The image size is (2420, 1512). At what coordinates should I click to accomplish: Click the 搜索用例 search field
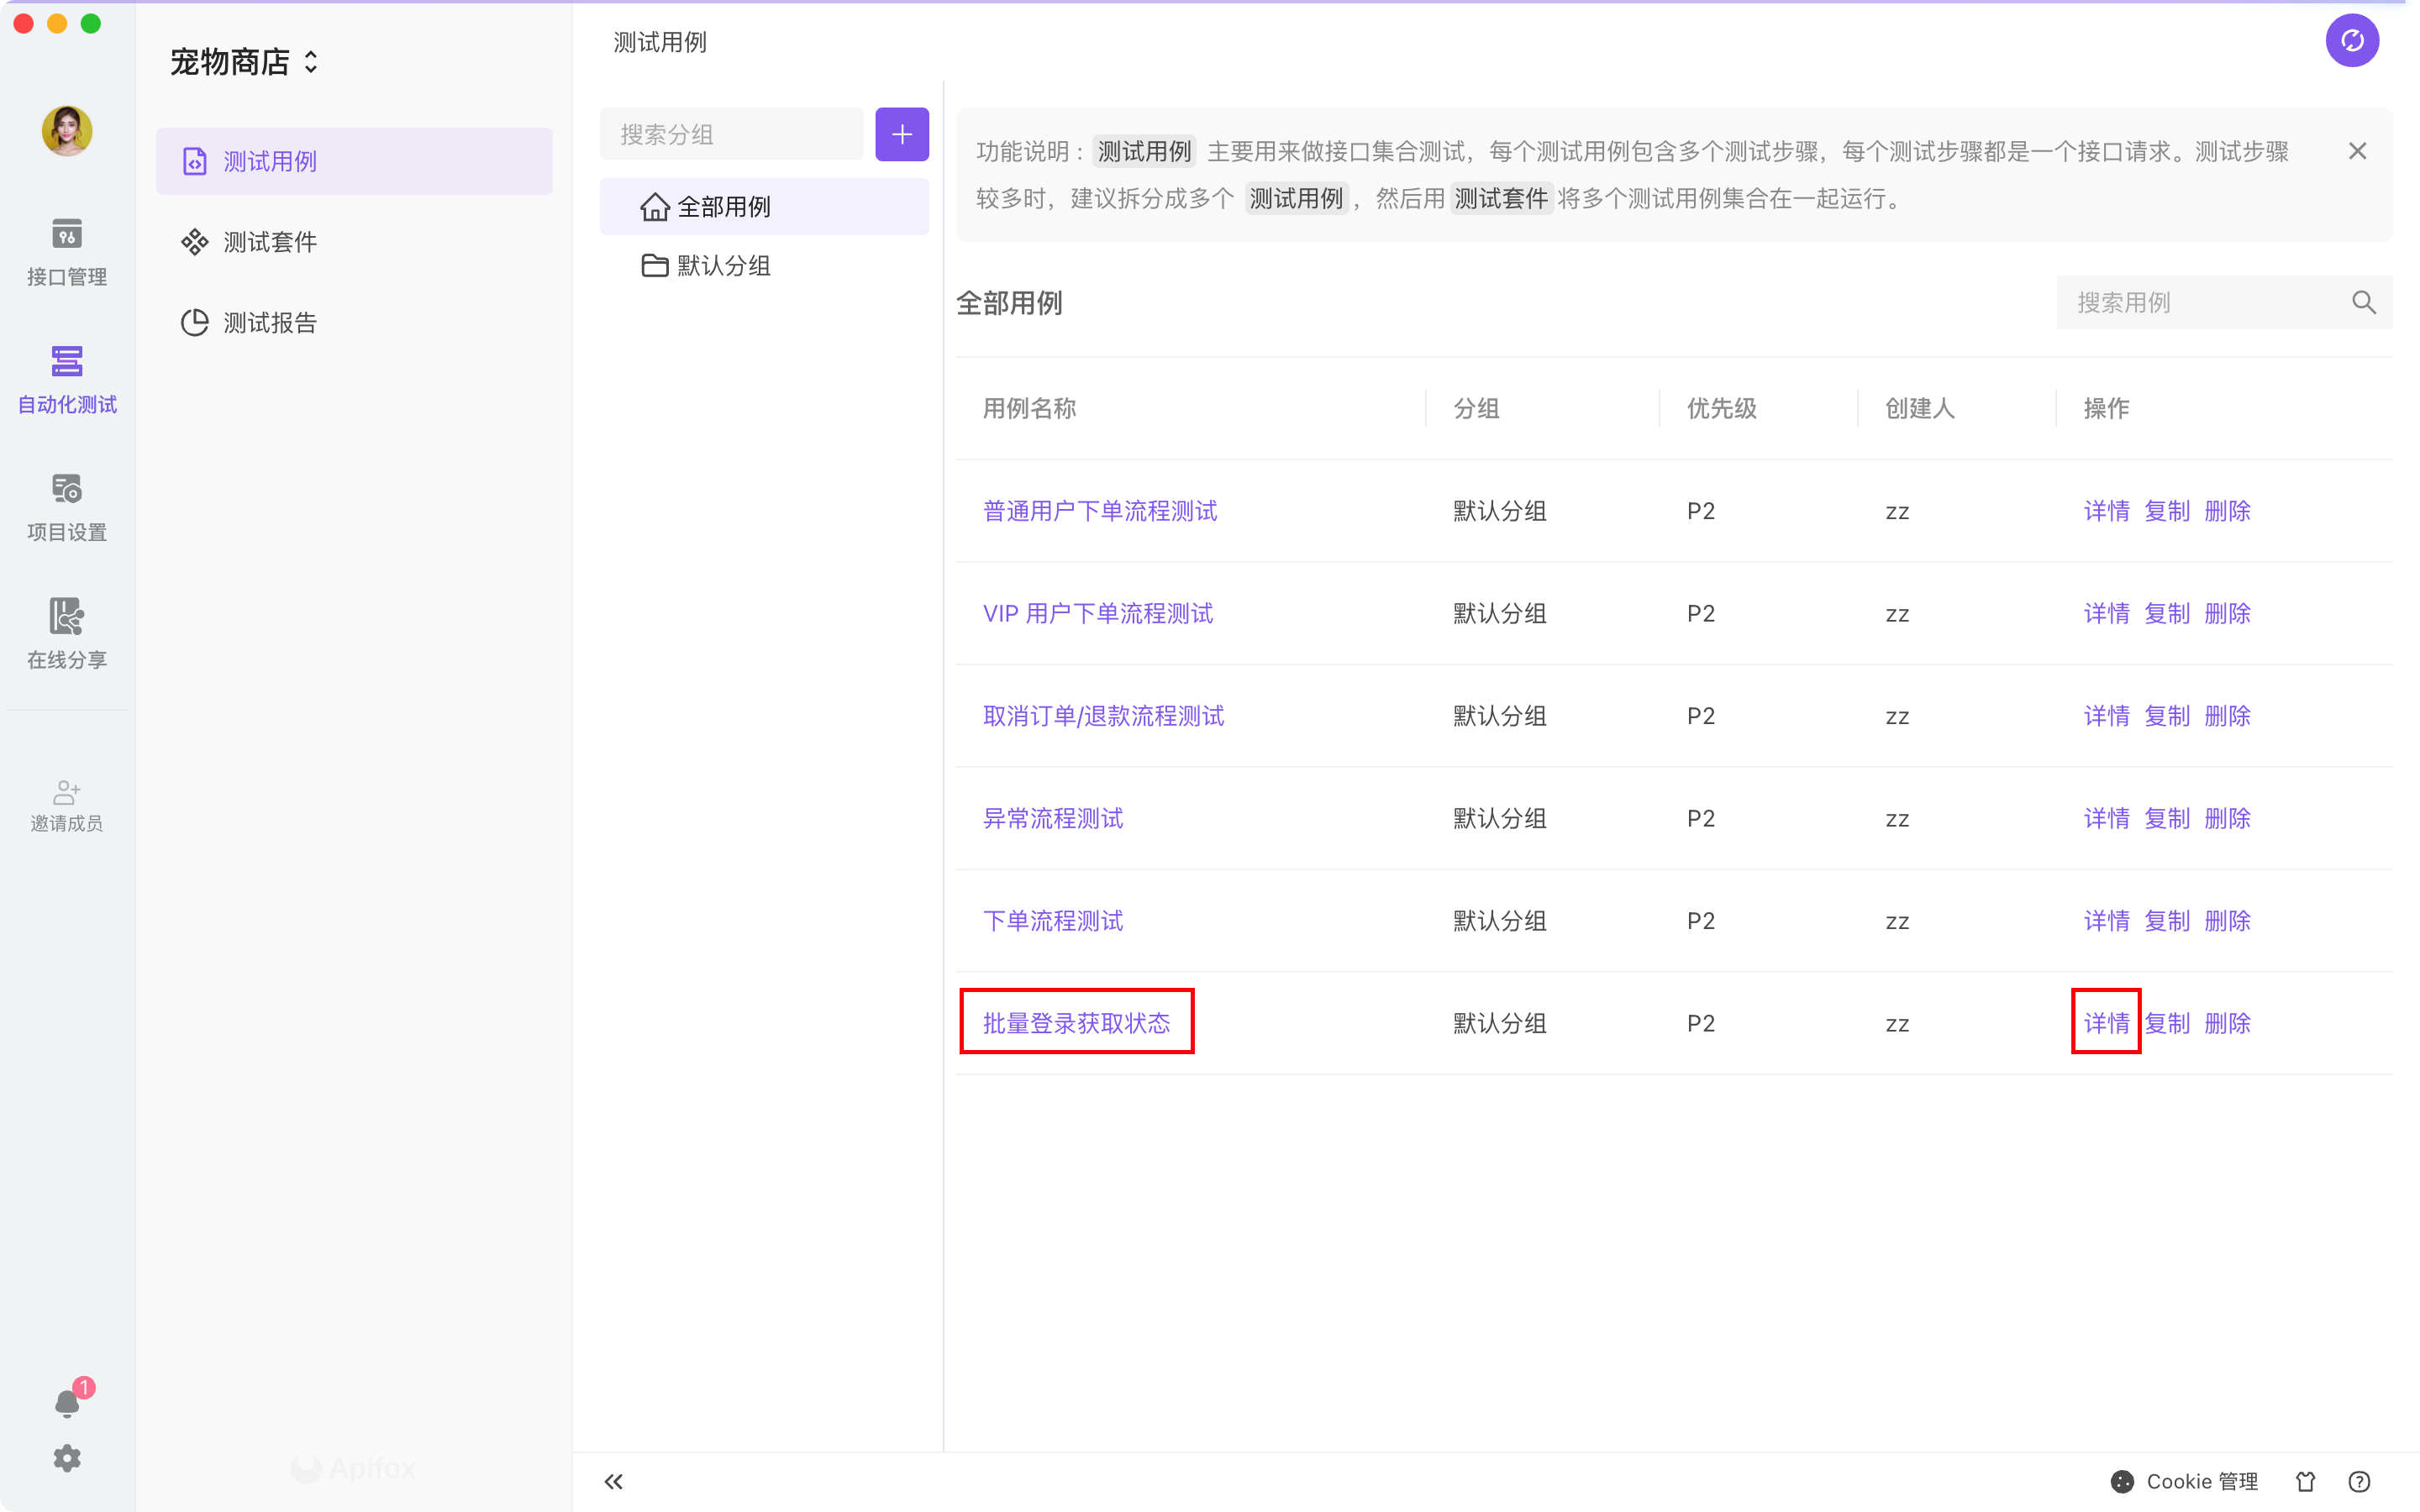(x=2205, y=302)
